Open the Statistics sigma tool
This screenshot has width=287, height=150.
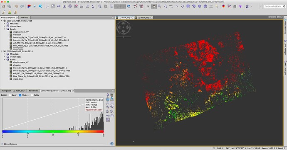(x=93, y=6)
